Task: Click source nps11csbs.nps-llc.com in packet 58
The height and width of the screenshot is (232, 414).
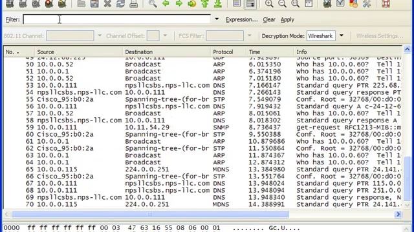Action: click(x=79, y=121)
